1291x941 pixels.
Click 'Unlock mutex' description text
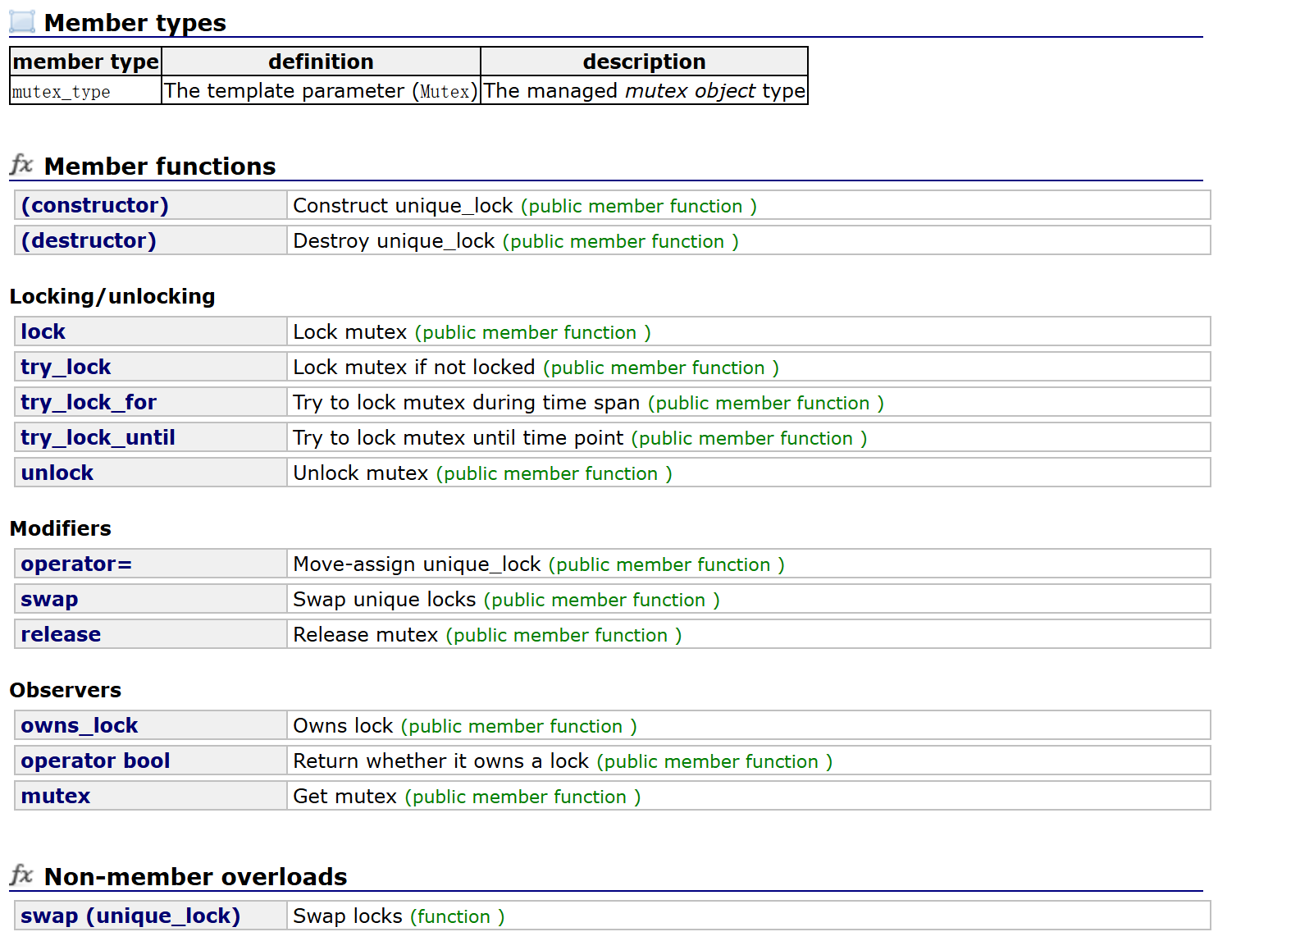tap(361, 473)
